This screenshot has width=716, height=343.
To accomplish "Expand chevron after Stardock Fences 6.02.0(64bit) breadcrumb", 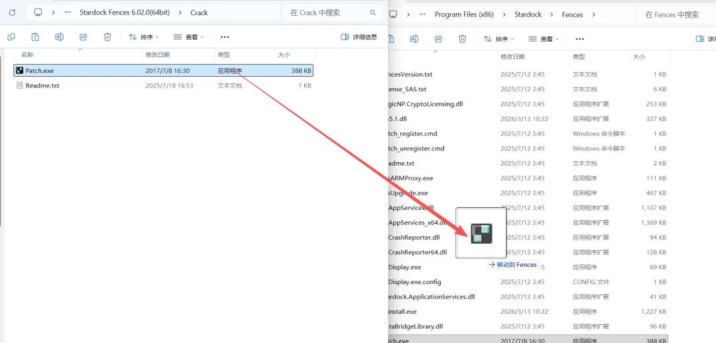I will coord(180,13).
